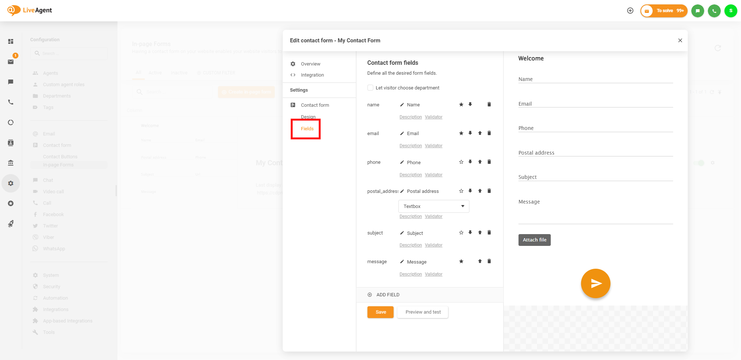This screenshot has height=360, width=741.
Task: Toggle required star for phone field
Action: (x=461, y=162)
